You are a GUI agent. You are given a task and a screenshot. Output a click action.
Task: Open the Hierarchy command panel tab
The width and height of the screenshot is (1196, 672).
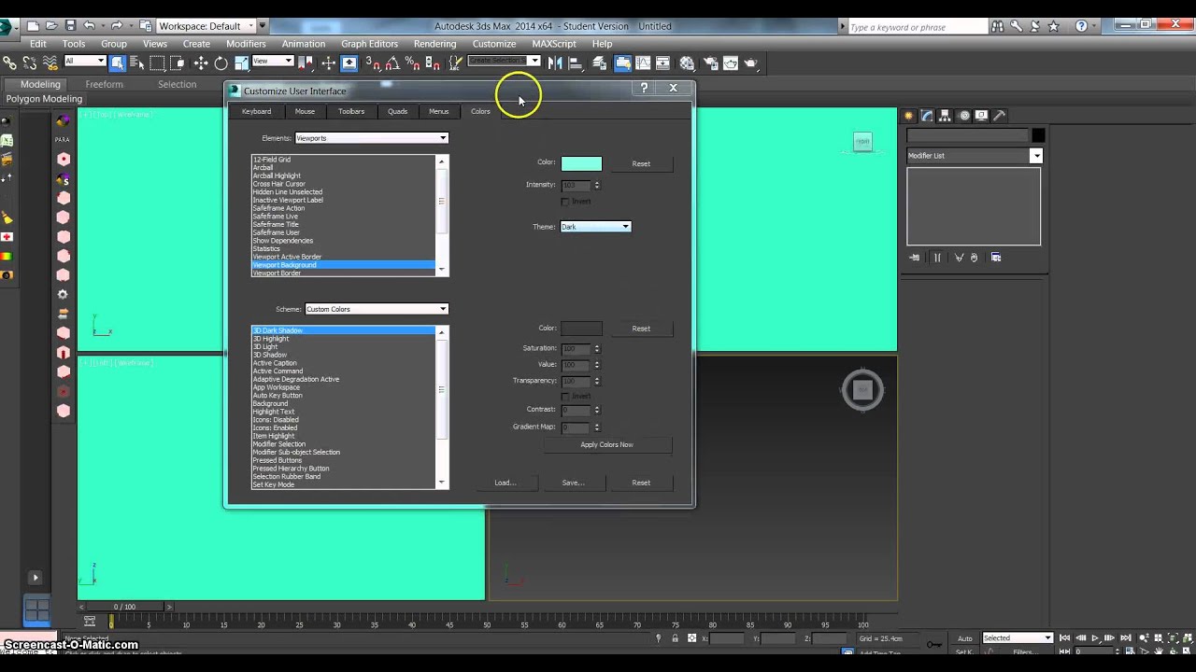pyautogui.click(x=946, y=116)
